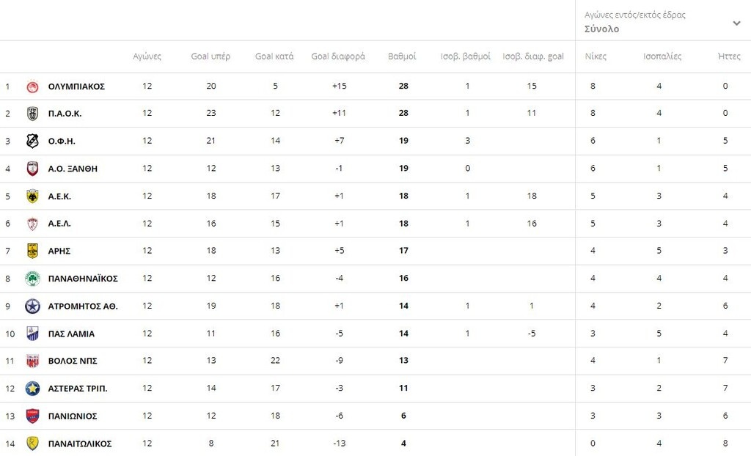Click the Α.Ε.Κ. yellow crest icon
The width and height of the screenshot is (751, 456).
pyautogui.click(x=32, y=196)
